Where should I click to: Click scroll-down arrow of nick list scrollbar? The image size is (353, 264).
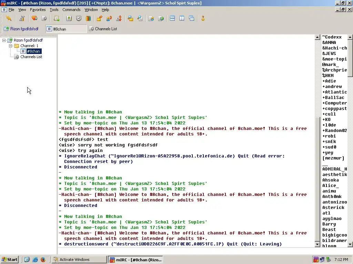pos(350,244)
